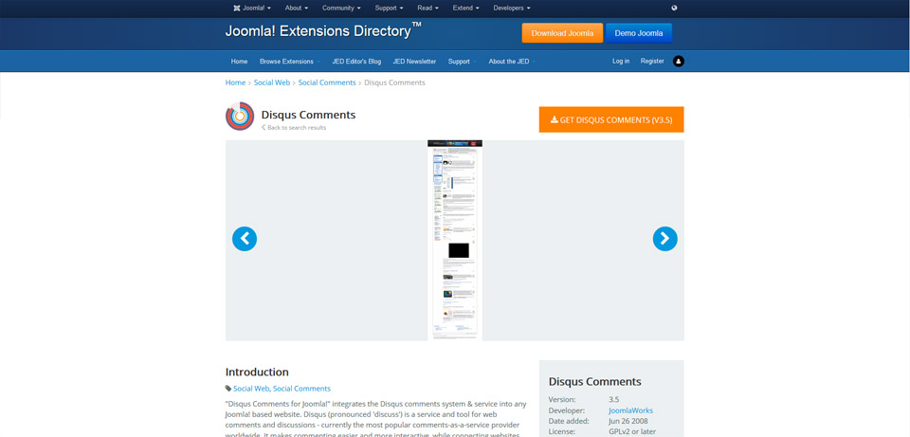Viewport: 910px width, 437px height.
Task: Show the previous screenshot with left arrow
Action: tap(245, 239)
